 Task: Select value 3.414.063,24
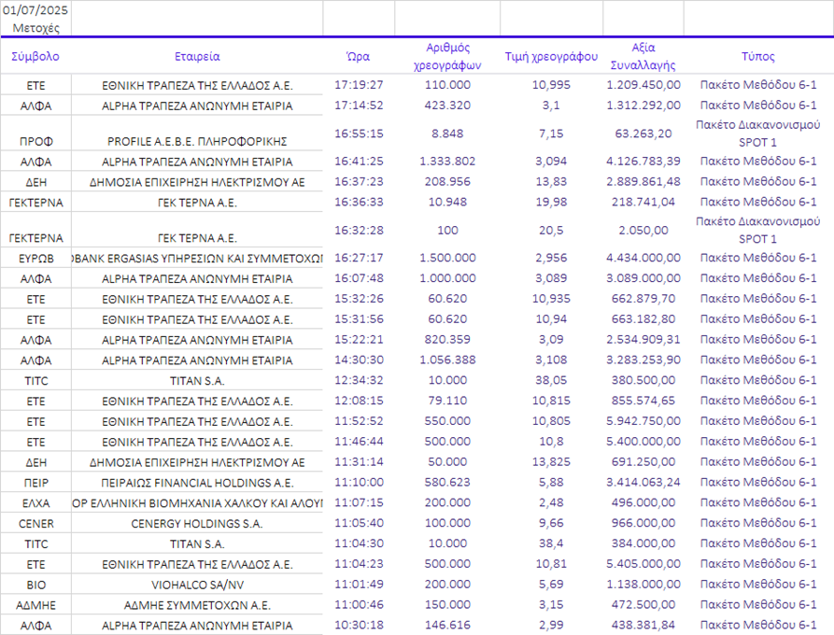pos(643,483)
